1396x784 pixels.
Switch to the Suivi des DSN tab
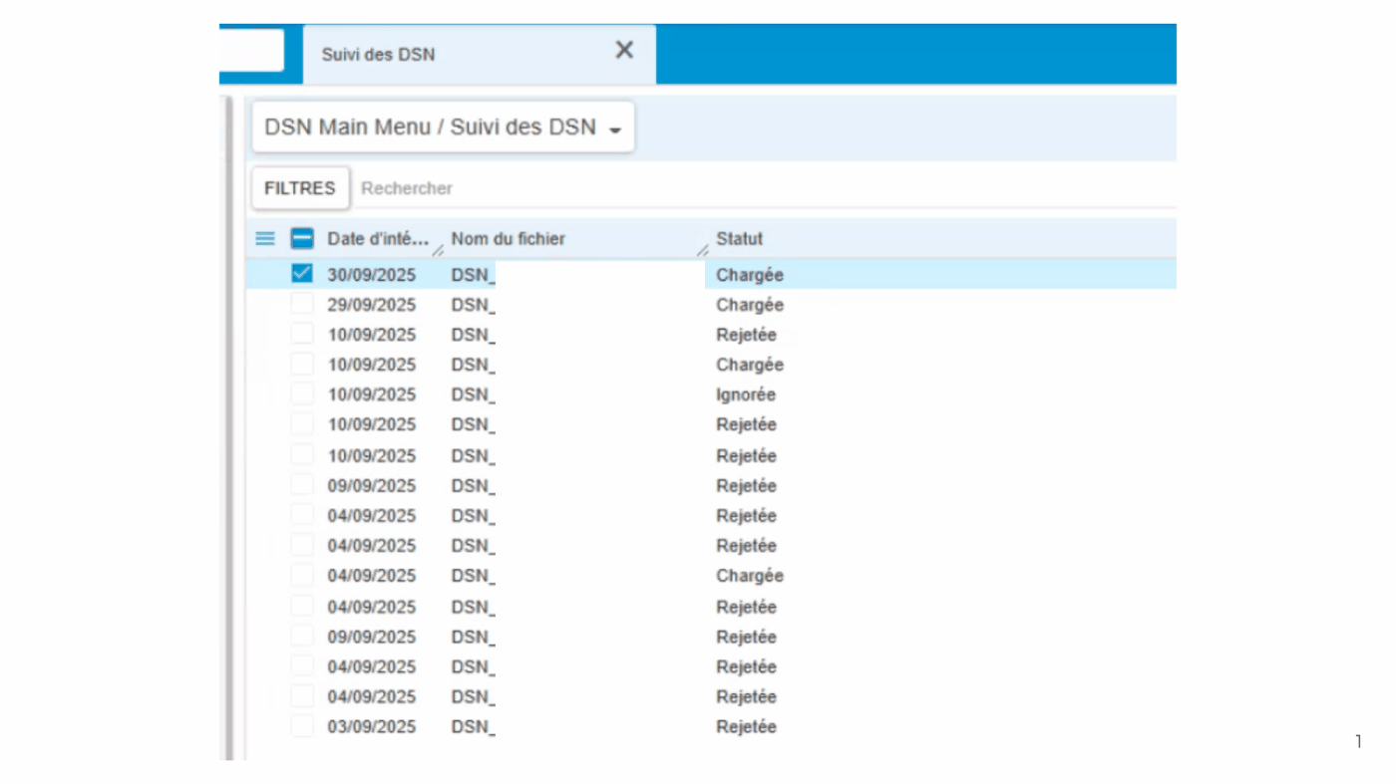[379, 55]
